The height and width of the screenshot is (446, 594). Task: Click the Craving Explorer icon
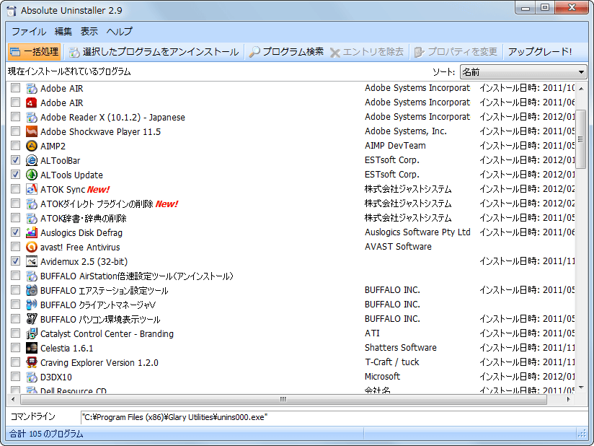[32, 362]
